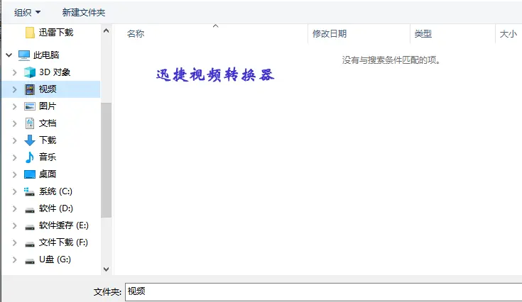This screenshot has width=522, height=302.
Task: Click the 新建文件夹 button
Action: 84,13
